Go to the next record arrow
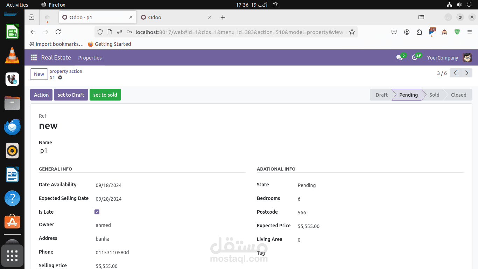Viewport: 478px width, 269px height. [x=467, y=73]
